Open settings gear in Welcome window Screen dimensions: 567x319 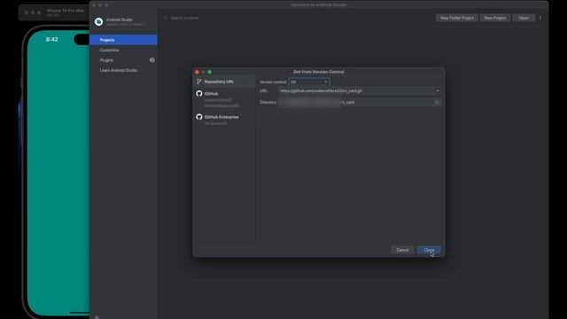97,317
